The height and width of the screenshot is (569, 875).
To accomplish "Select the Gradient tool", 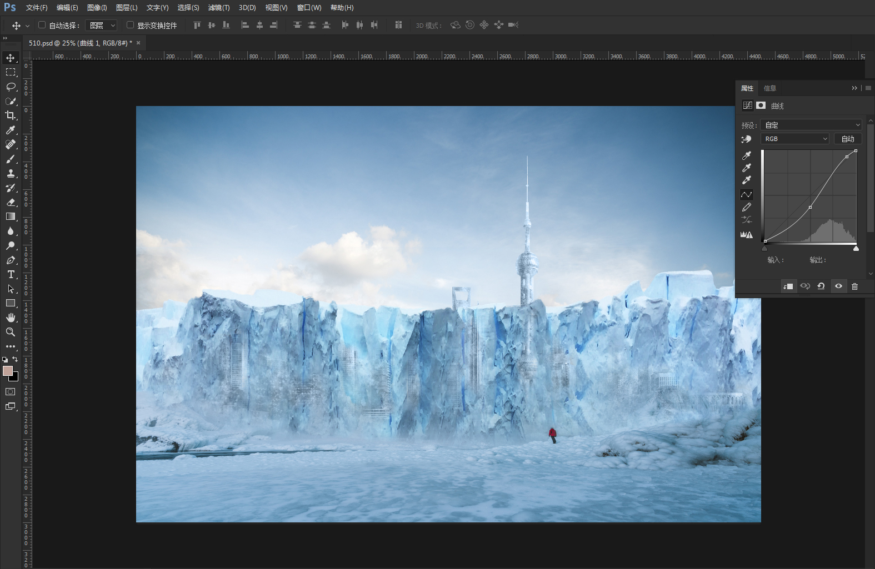I will (x=11, y=216).
